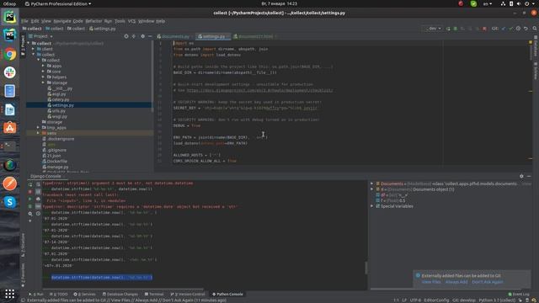Click the execute console green arrow icon

30,199
